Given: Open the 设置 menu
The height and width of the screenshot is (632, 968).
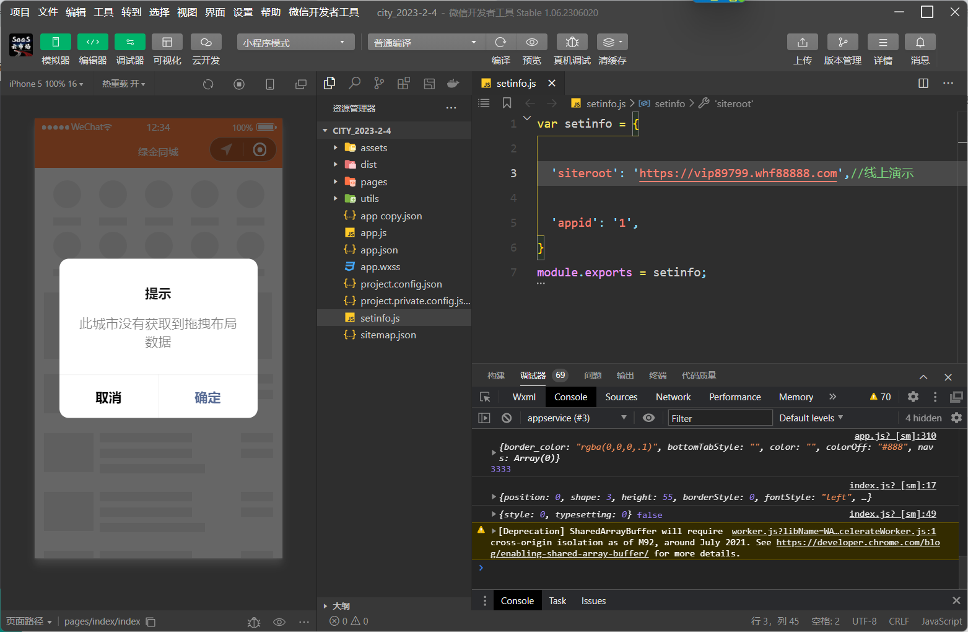Looking at the screenshot, I should coord(243,12).
